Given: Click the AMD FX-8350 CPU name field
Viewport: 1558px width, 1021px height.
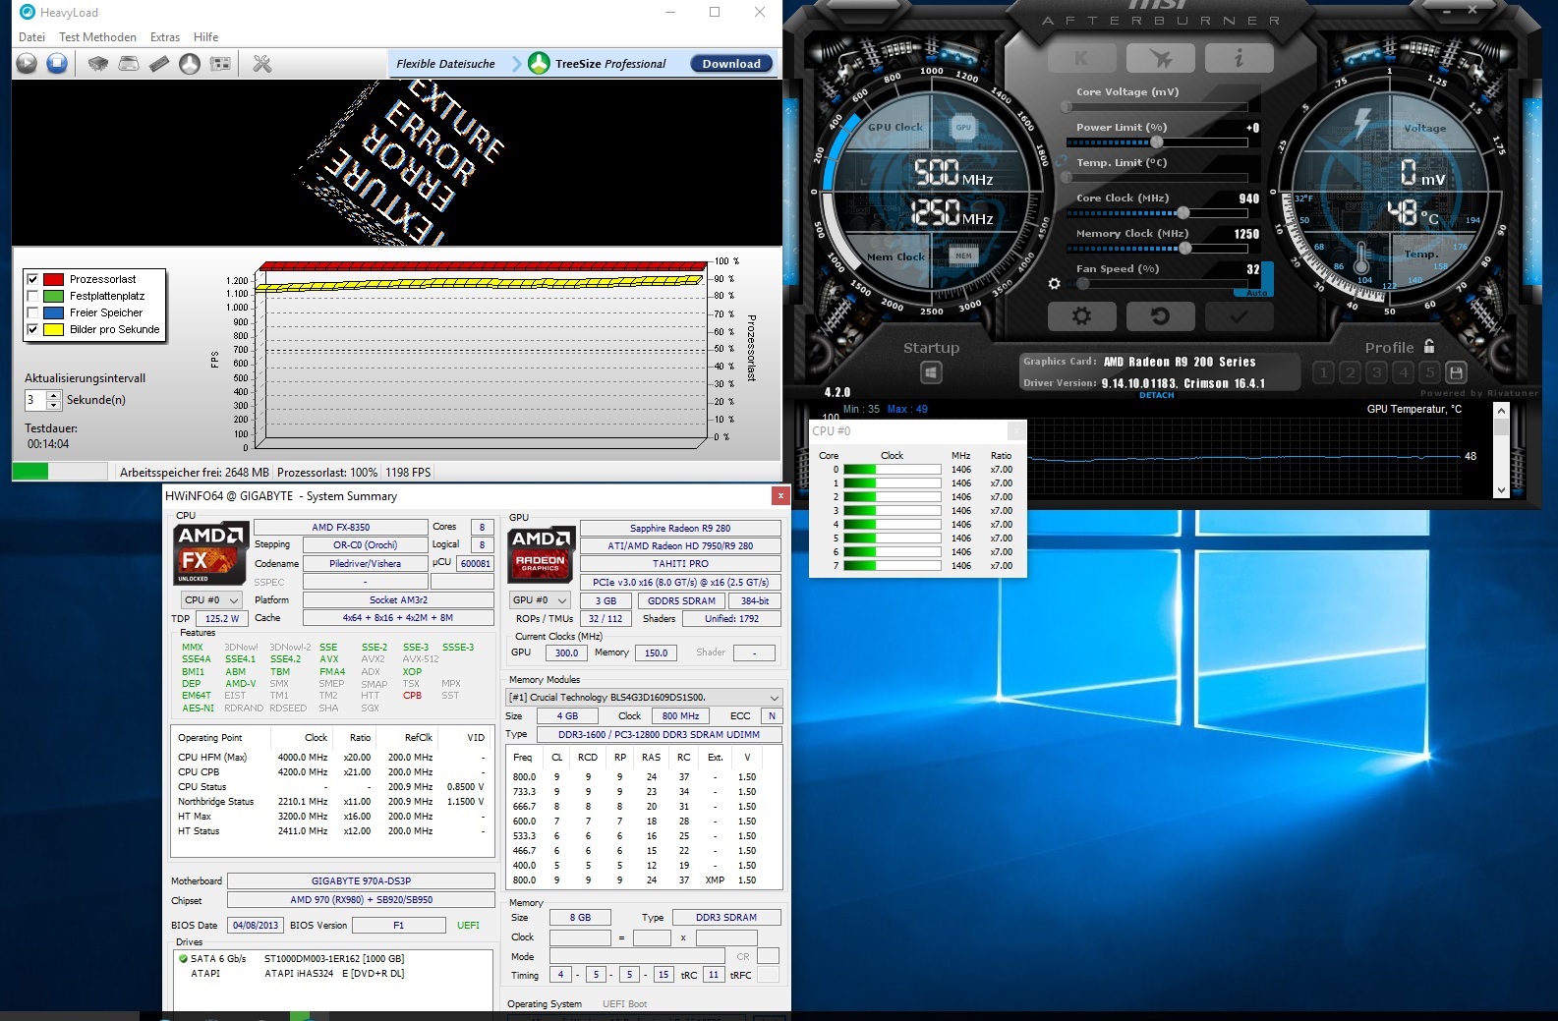Looking at the screenshot, I should pyautogui.click(x=341, y=527).
